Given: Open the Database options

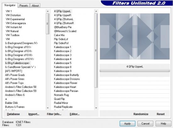Looking at the screenshot, I should click(13, 114).
